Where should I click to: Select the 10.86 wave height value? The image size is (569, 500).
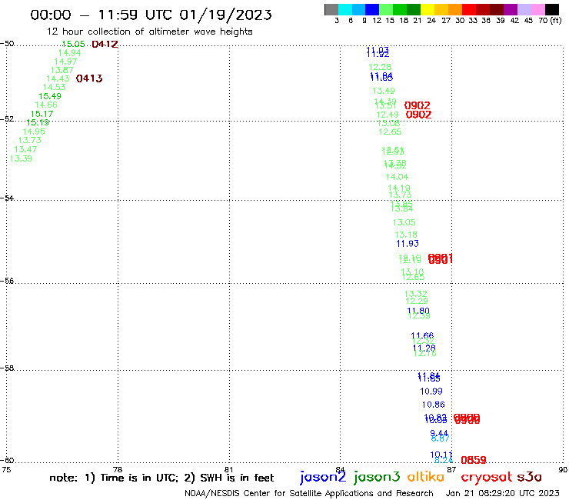433,405
